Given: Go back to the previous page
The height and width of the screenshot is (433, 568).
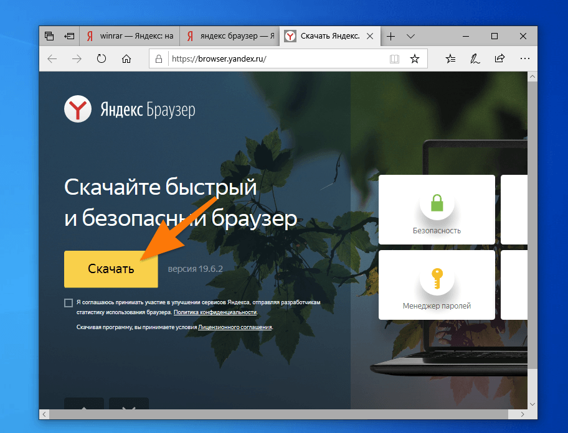Looking at the screenshot, I should [x=52, y=58].
